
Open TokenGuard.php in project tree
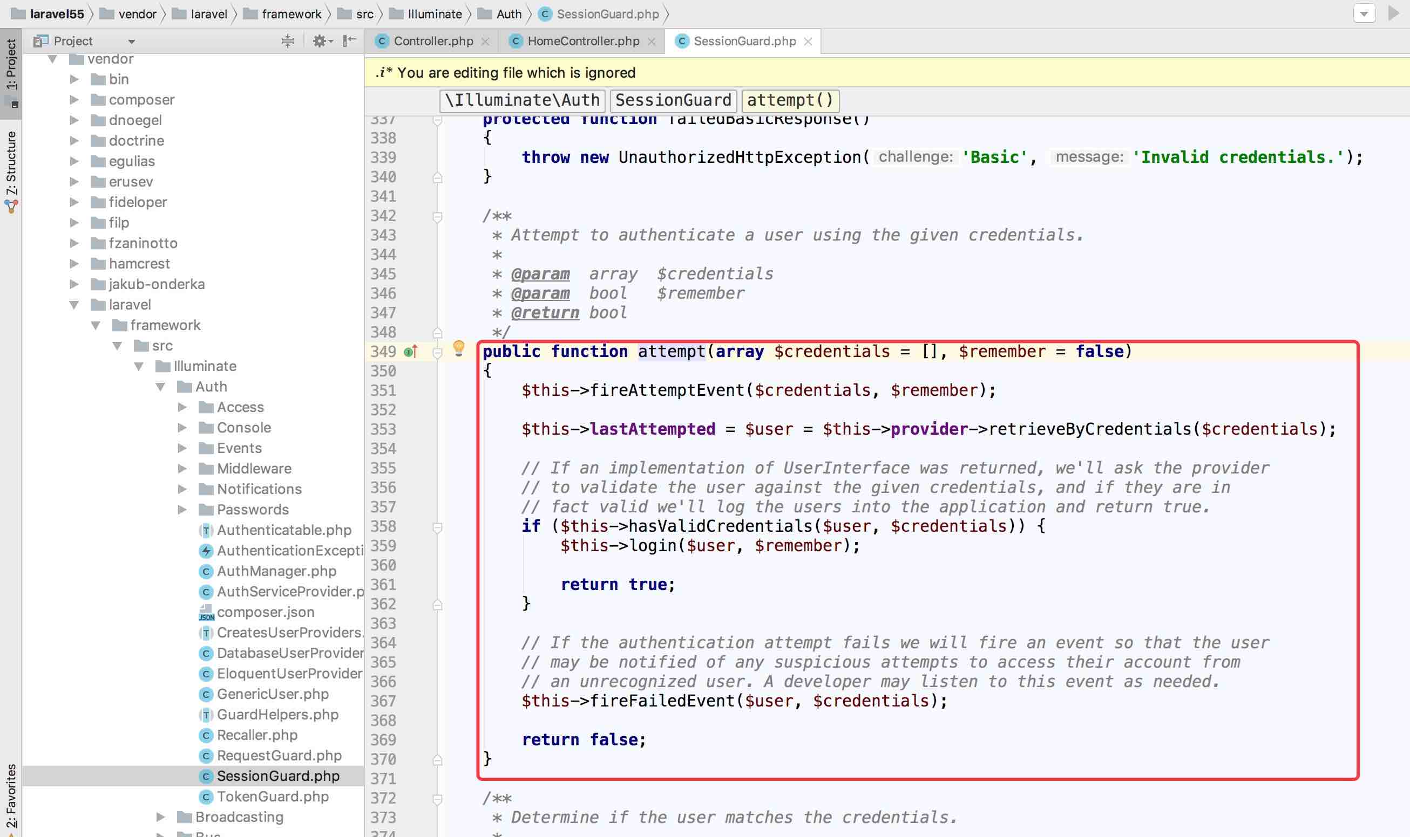[x=272, y=797]
